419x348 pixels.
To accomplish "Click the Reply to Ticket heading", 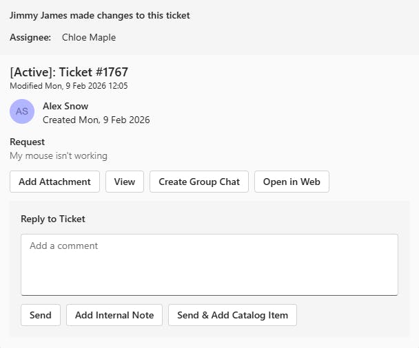I will point(53,219).
